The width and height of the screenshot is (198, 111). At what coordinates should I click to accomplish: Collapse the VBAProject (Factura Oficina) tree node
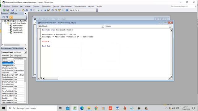3,21
